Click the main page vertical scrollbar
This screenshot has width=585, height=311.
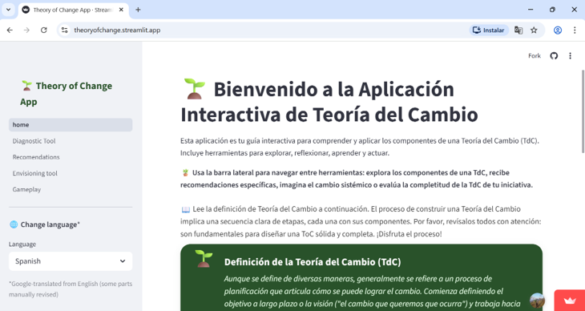(x=583, y=111)
